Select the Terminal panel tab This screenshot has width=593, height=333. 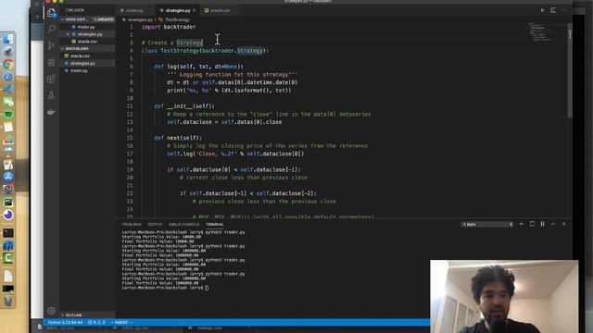click(214, 224)
